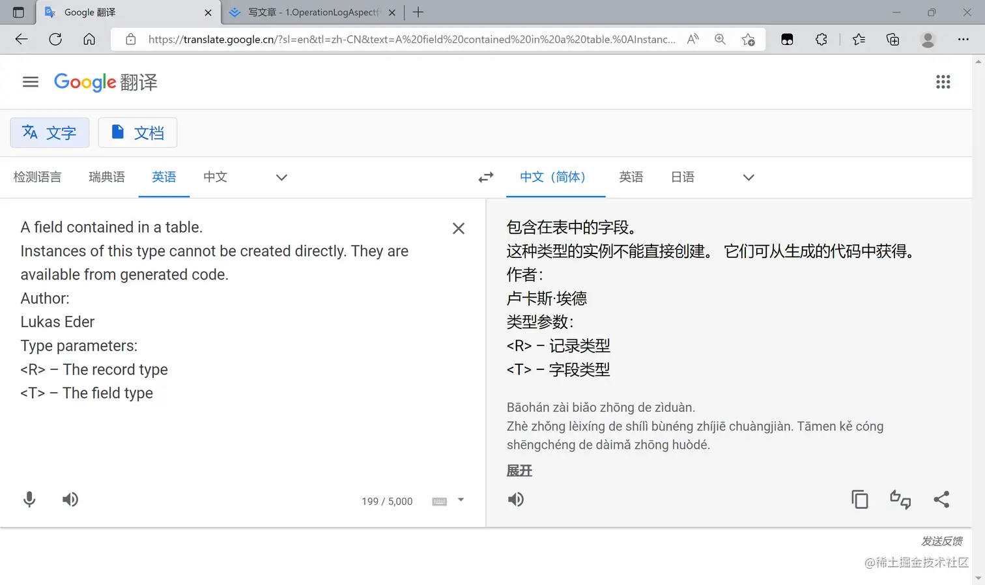Screen dimensions: 985x585
Task: Go back in the browser
Action: tap(21, 39)
